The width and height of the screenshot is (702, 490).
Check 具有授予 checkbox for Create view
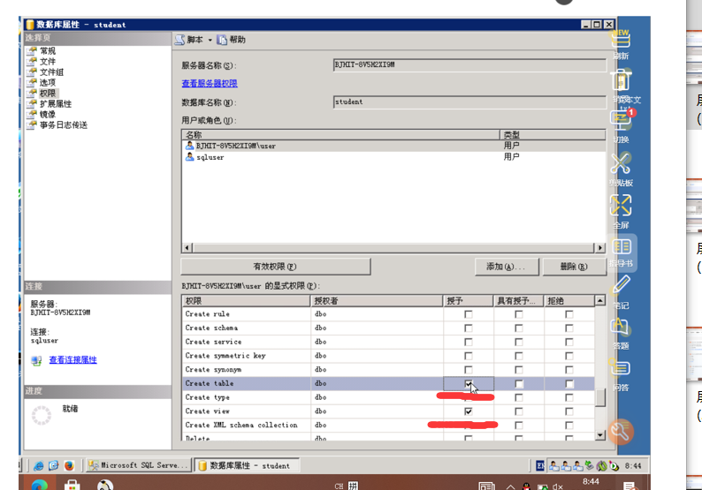click(518, 411)
